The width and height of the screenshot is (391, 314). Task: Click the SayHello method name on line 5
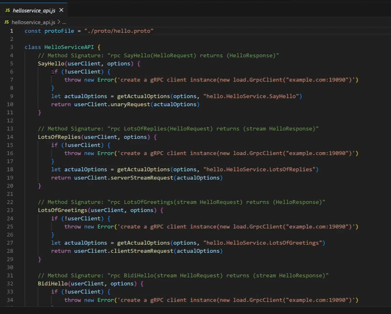tap(51, 64)
